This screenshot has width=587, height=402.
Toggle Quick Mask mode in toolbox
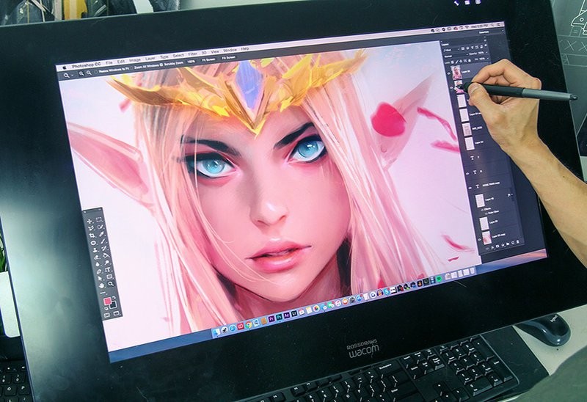click(106, 315)
